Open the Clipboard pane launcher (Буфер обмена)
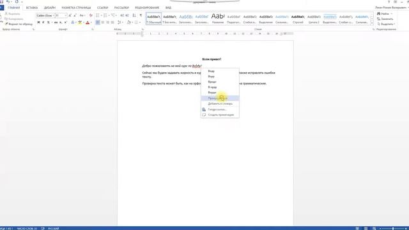This screenshot has width=409, height=230. 33,29
